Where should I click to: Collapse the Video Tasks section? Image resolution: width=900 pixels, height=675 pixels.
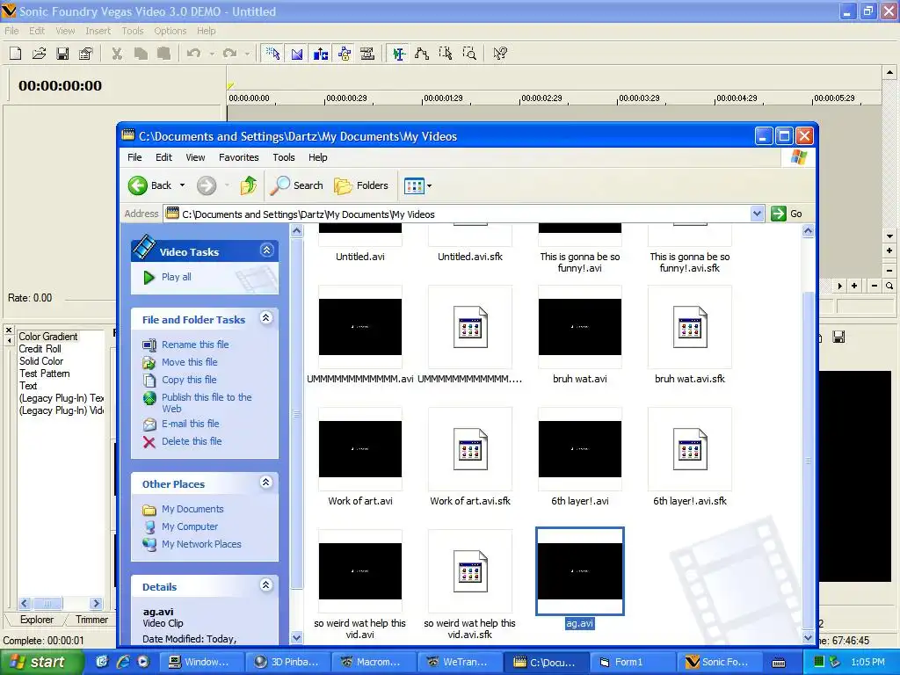pyautogui.click(x=266, y=250)
